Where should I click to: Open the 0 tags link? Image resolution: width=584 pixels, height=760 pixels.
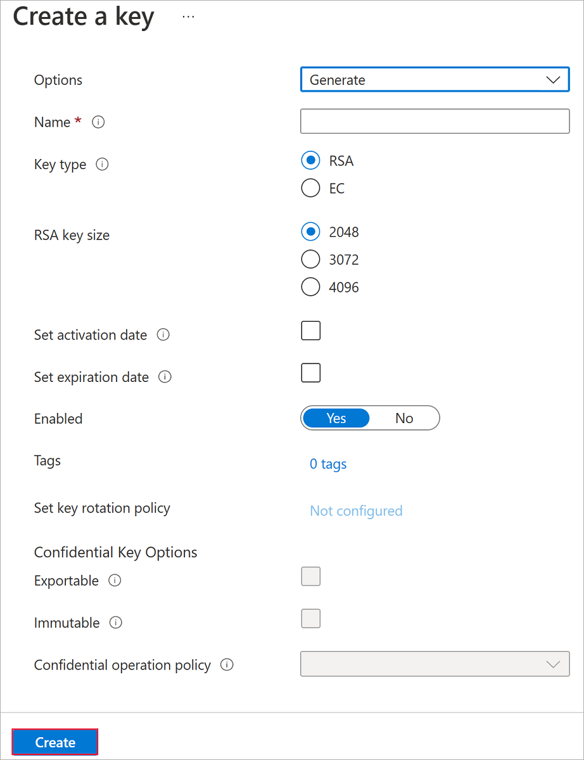328,464
